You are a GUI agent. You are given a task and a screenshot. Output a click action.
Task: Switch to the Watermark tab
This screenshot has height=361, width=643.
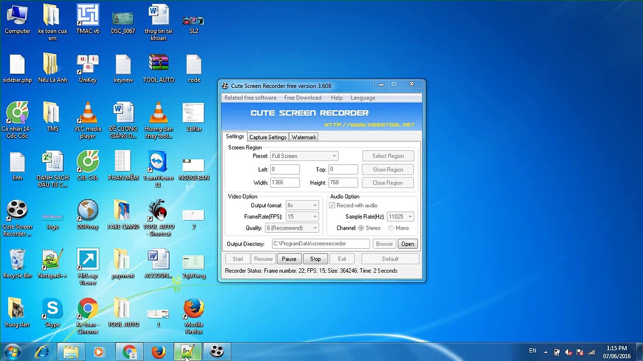pyautogui.click(x=304, y=137)
